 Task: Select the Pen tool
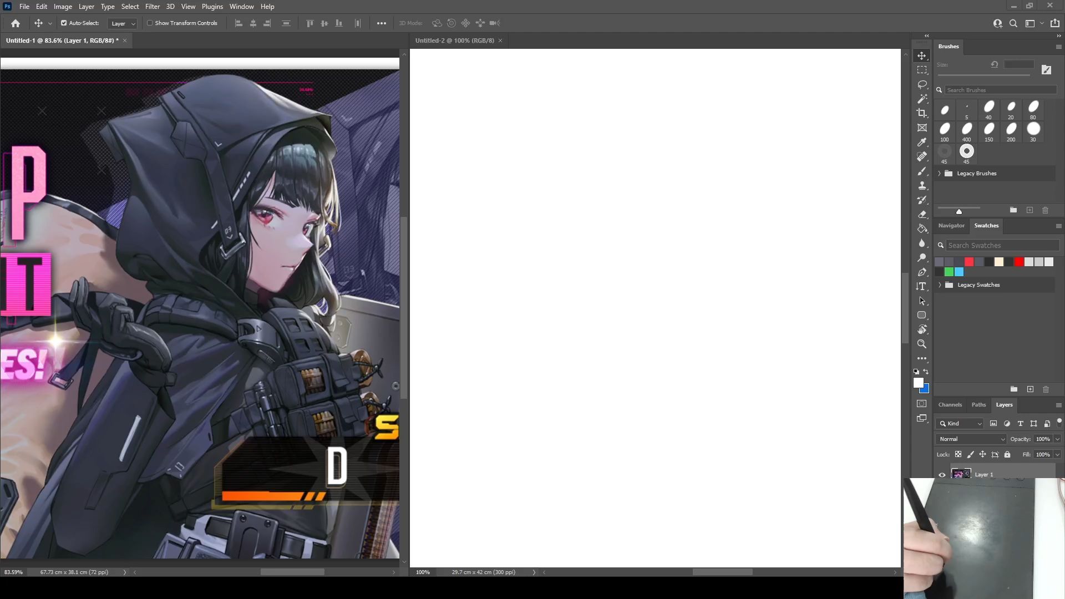tap(921, 272)
